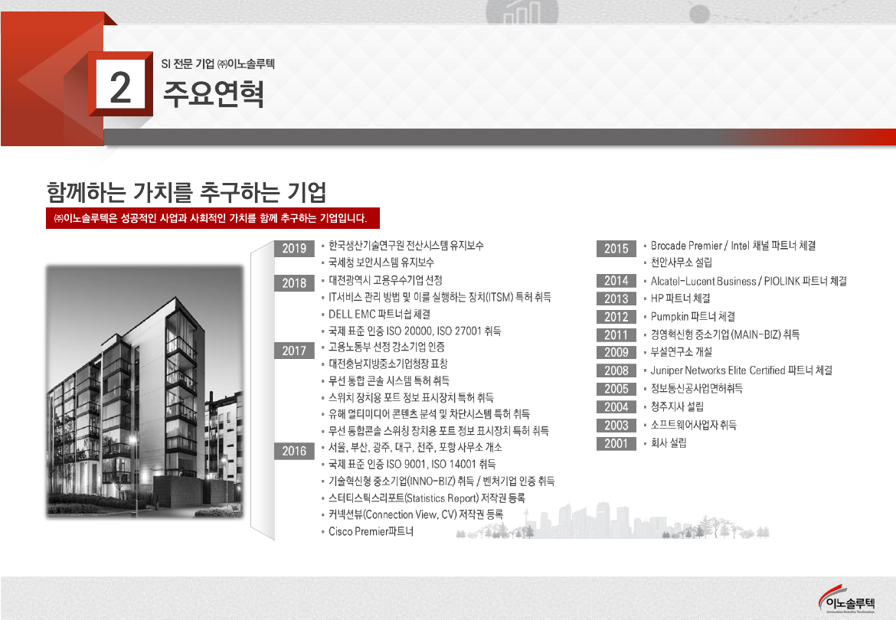The height and width of the screenshot is (620, 896).
Task: Select the 2018 year label
Action: [x=294, y=282]
